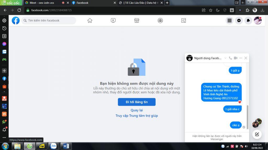The image size is (268, 150).
Task: Expand the sidebar's small down arrow
Action: 4,92
